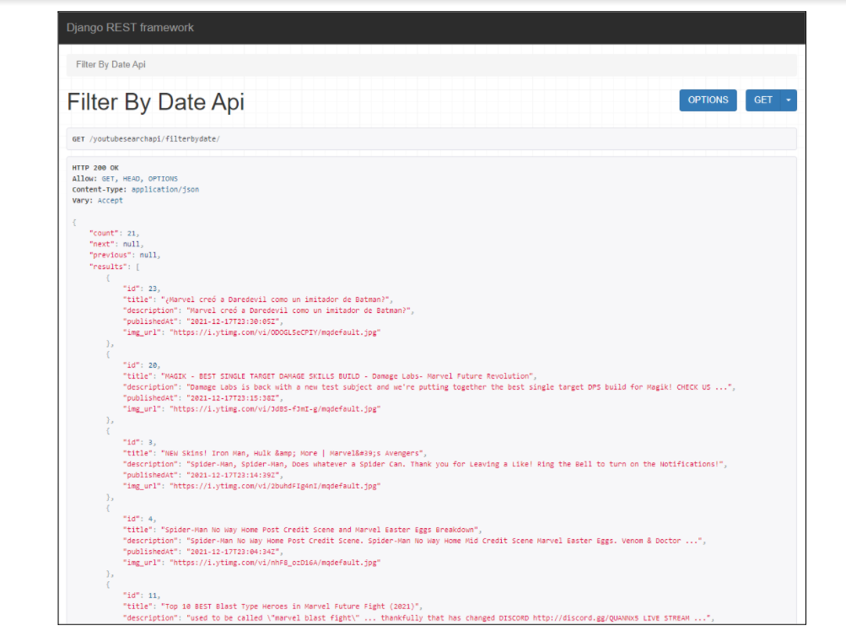Viewport: 846px width, 631px height.
Task: Click the "next": null line
Action: click(116, 244)
